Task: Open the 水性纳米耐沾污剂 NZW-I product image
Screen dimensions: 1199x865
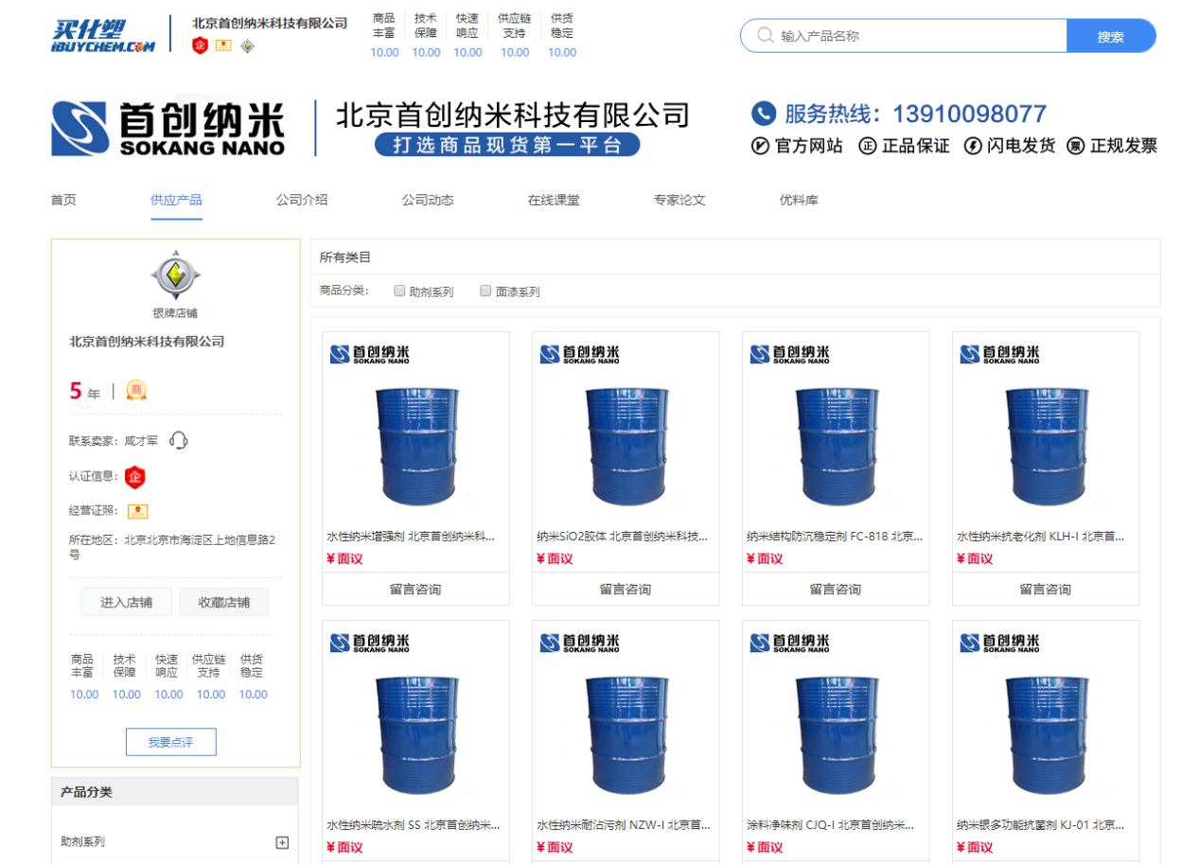Action: 626,717
